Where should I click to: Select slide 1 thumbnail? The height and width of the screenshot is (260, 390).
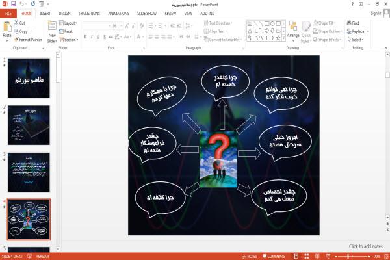29,78
